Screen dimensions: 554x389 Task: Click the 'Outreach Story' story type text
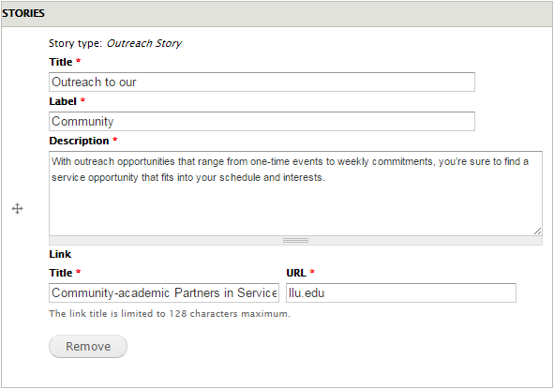click(x=144, y=43)
